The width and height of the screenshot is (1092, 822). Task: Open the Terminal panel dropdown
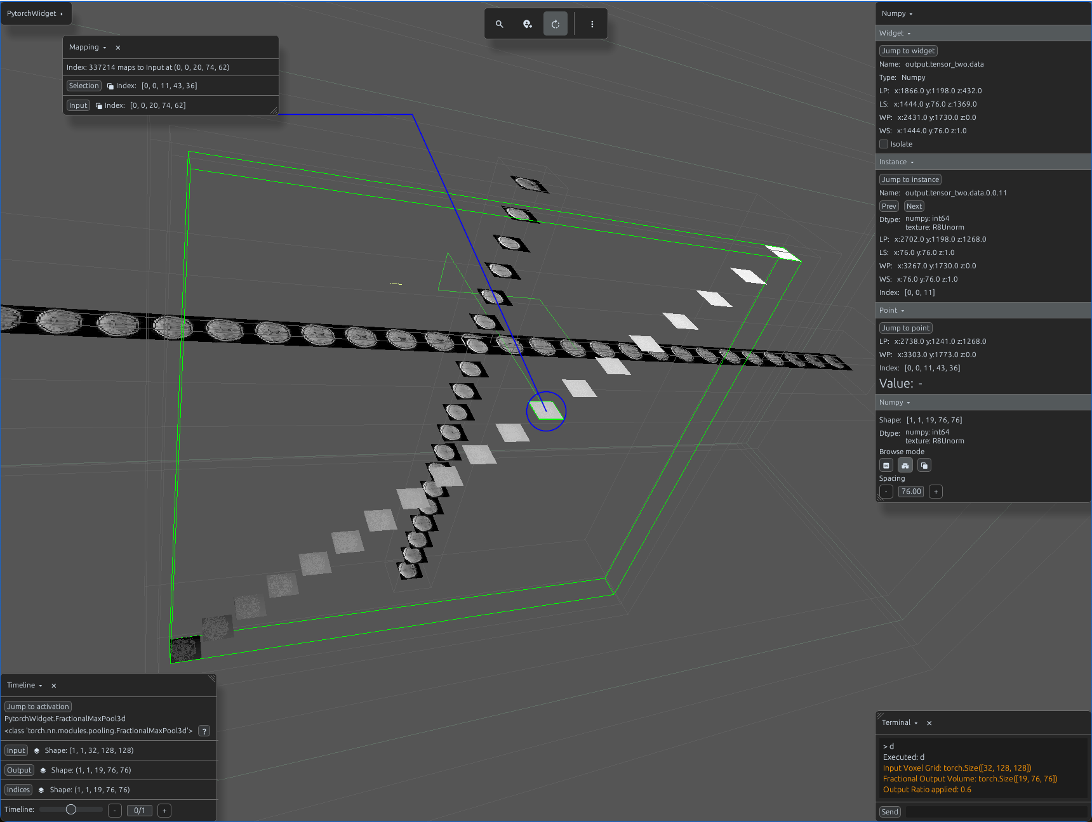(x=900, y=723)
